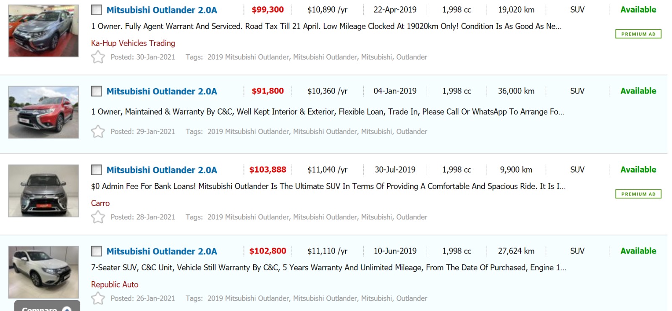View the blue-grey Outlander photo thumbnail
The height and width of the screenshot is (311, 672).
pos(44,31)
